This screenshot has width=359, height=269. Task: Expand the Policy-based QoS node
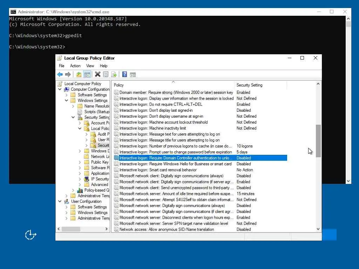73,190
